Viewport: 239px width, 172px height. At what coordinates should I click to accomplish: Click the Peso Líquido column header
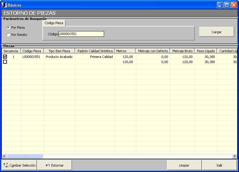pos(206,51)
